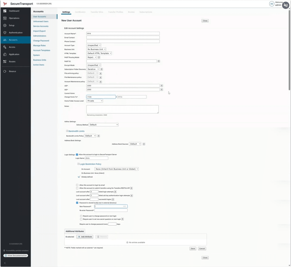This screenshot has height=267, width=291.
Task: Open help for failed login attempts
Action: click(115, 192)
